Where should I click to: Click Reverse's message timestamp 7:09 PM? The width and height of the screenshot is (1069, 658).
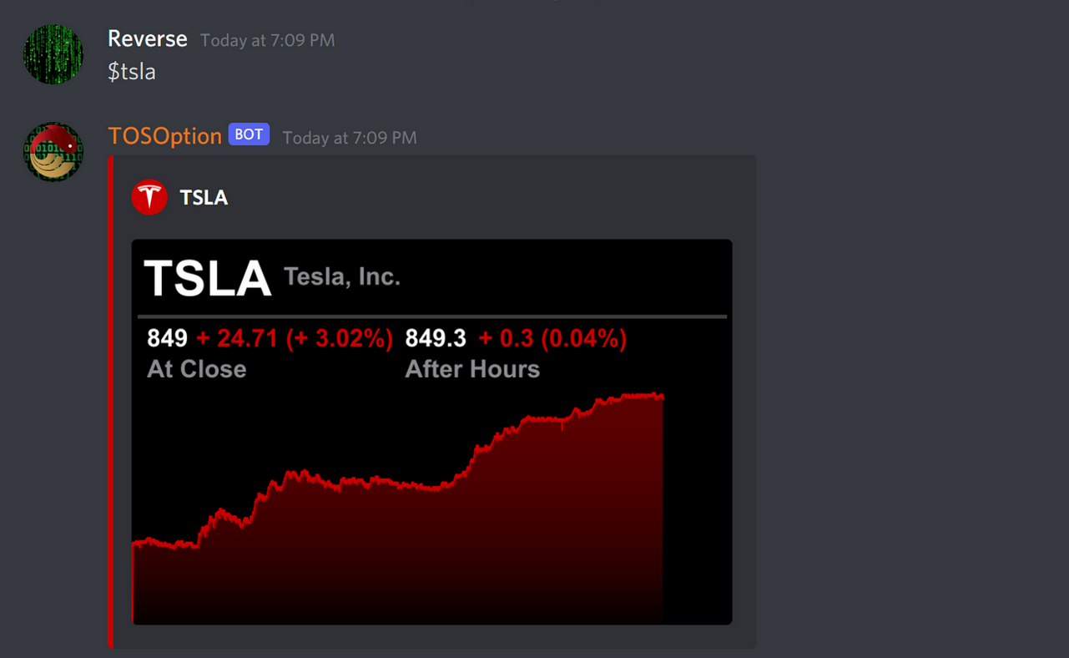coord(268,40)
